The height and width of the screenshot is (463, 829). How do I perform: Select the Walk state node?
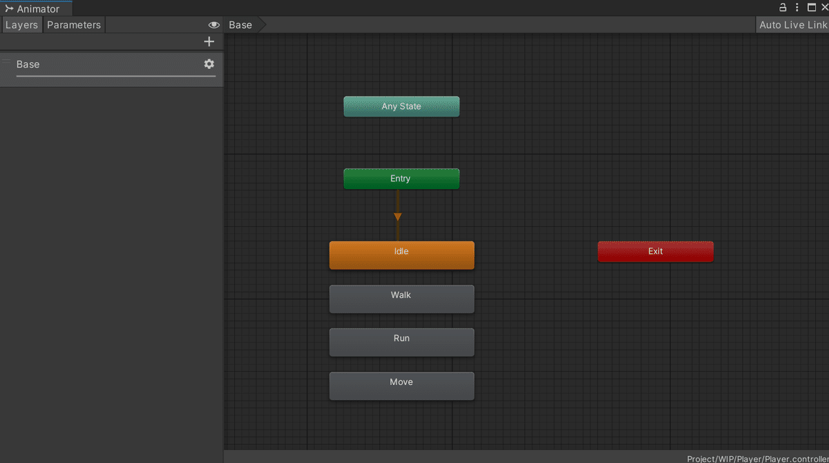[x=401, y=299]
